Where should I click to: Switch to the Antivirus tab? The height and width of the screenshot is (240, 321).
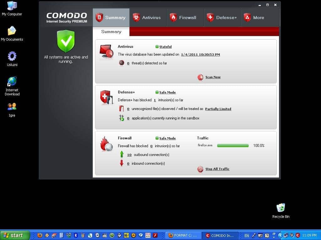coord(148,17)
